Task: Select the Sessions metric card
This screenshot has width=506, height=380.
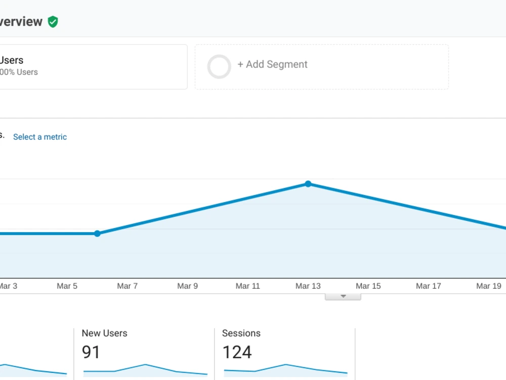Action: point(284,354)
